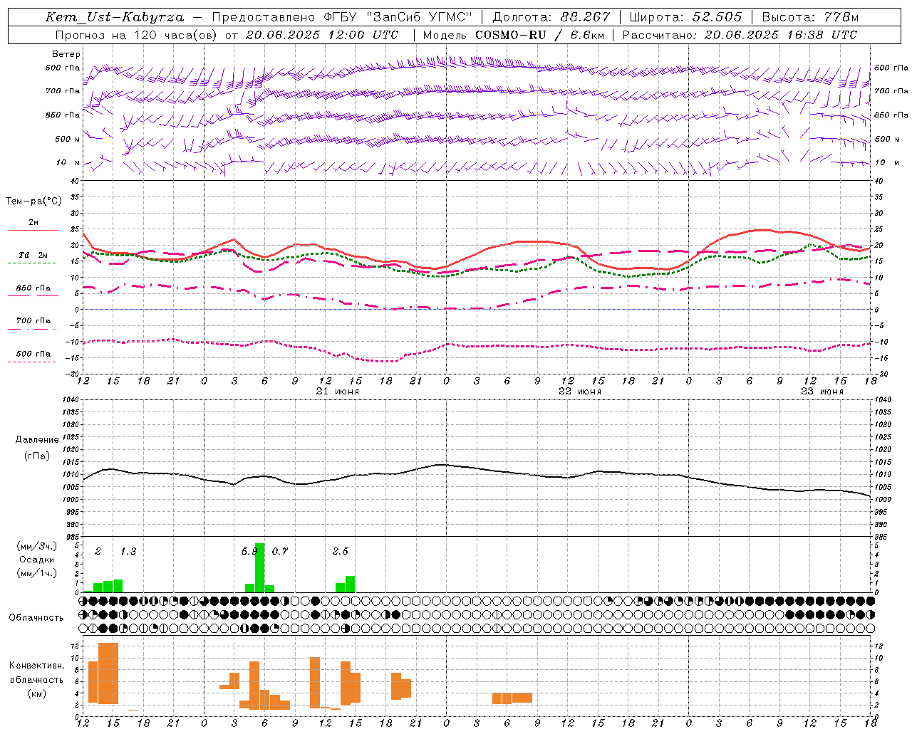Click the forecast start '20.06.2025 12:00 UTC'
This screenshot has height=729, width=912.
tap(321, 35)
